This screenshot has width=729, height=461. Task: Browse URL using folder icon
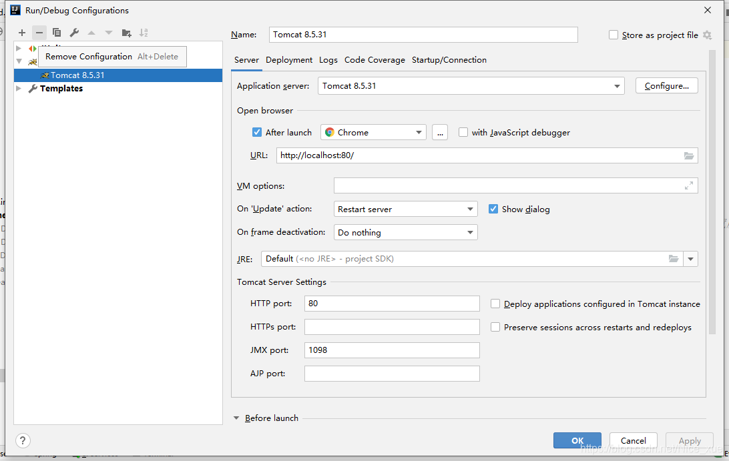688,155
